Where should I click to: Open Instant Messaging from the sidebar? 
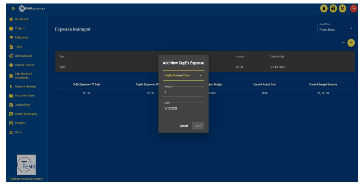[x=26, y=114]
